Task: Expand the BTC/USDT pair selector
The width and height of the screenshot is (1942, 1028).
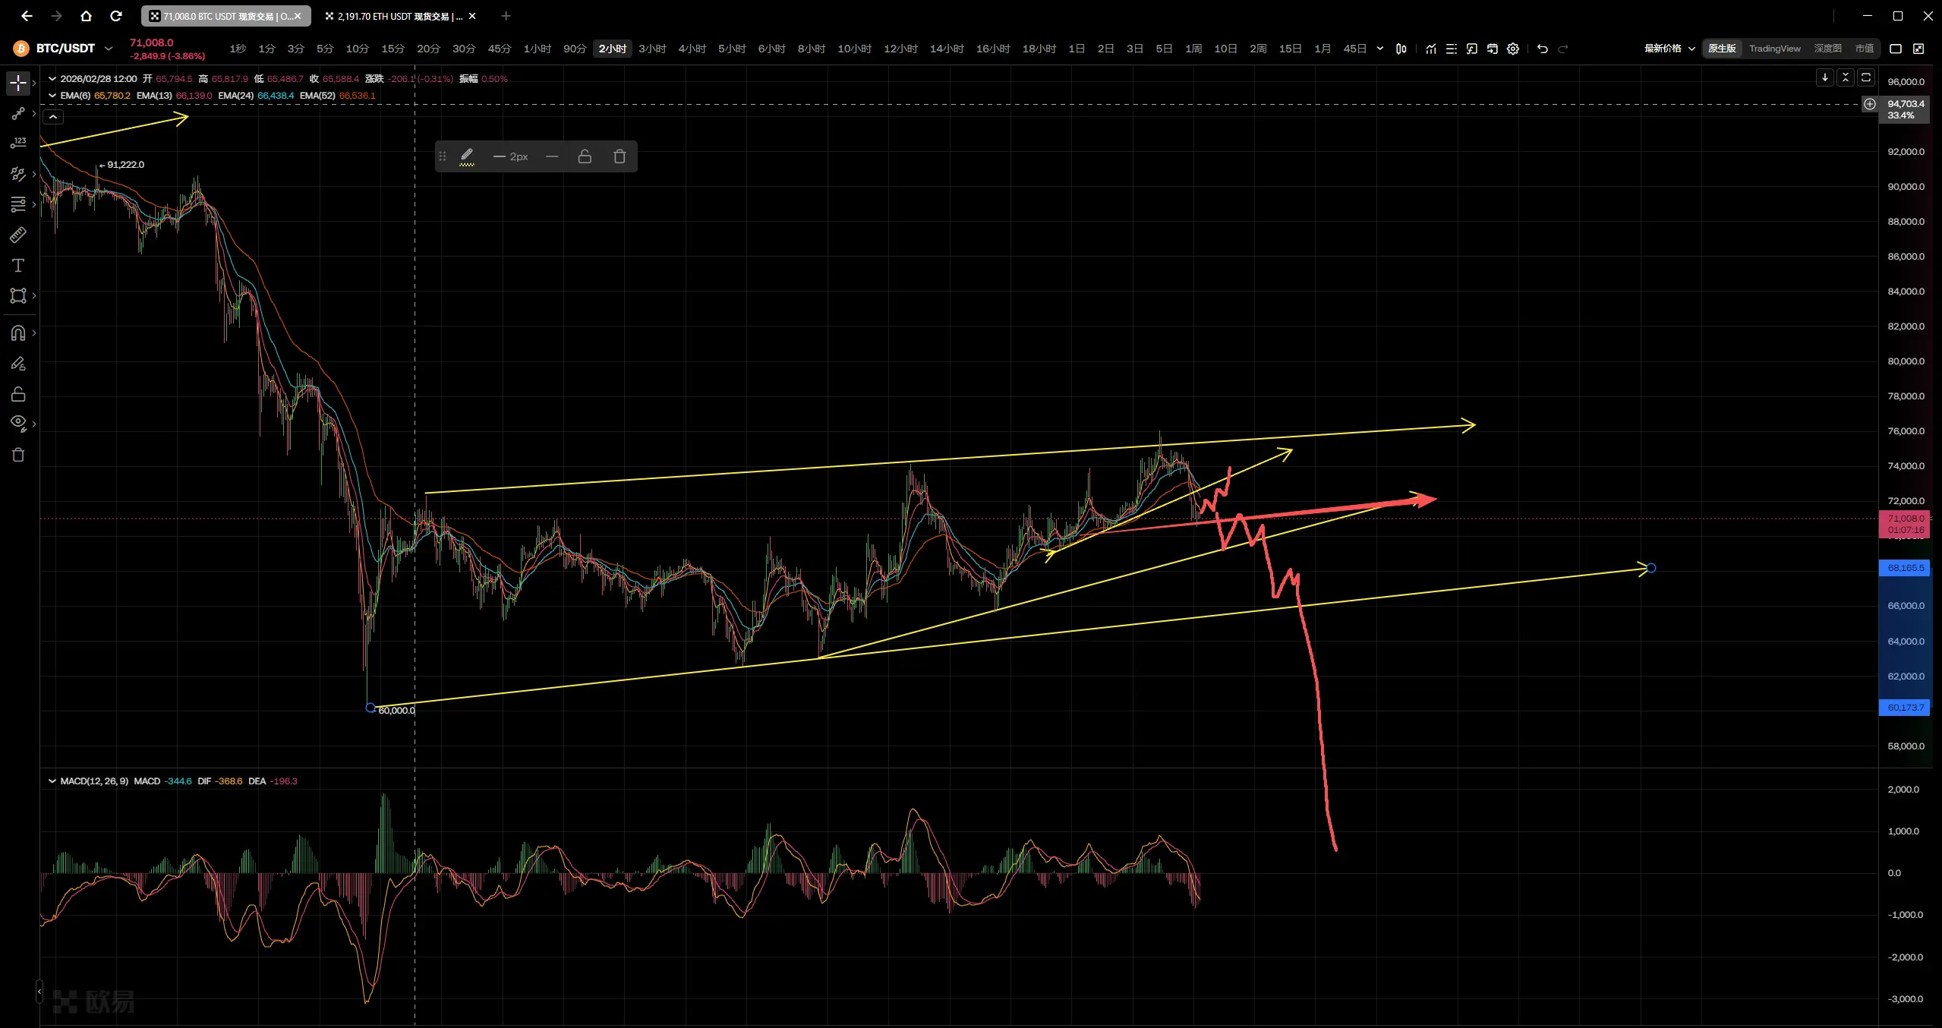Action: (109, 49)
